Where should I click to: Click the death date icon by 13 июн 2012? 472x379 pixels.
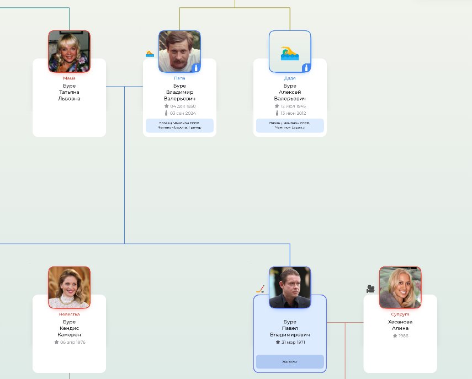coord(277,113)
